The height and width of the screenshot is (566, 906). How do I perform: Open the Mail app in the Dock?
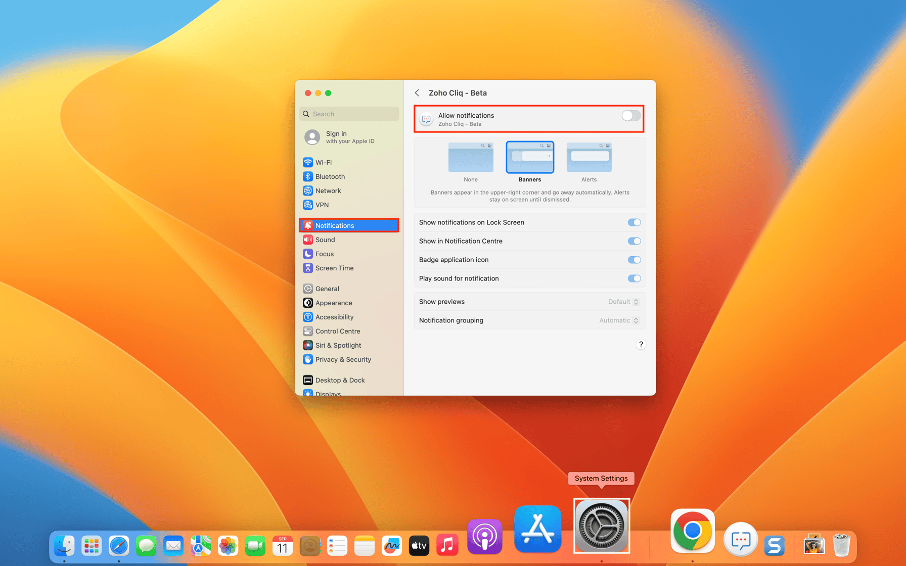point(173,546)
